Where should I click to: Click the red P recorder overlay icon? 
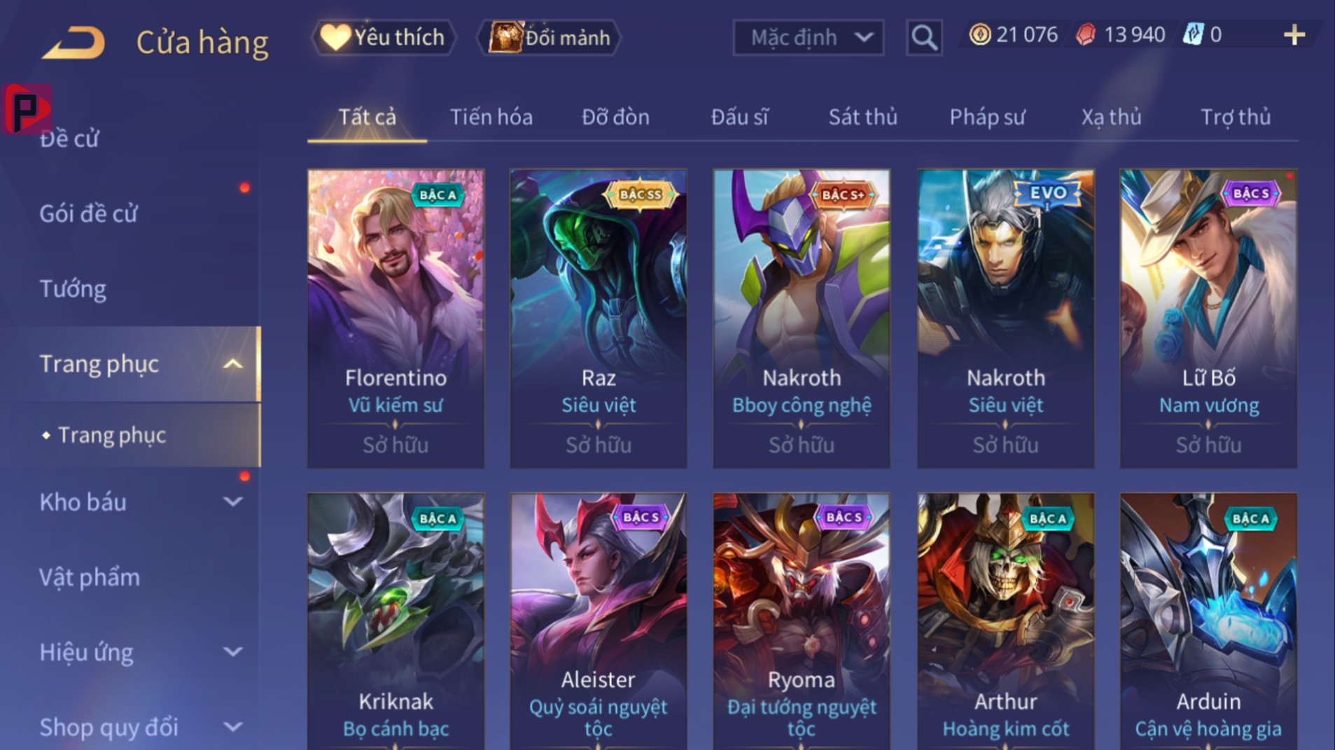coord(27,109)
